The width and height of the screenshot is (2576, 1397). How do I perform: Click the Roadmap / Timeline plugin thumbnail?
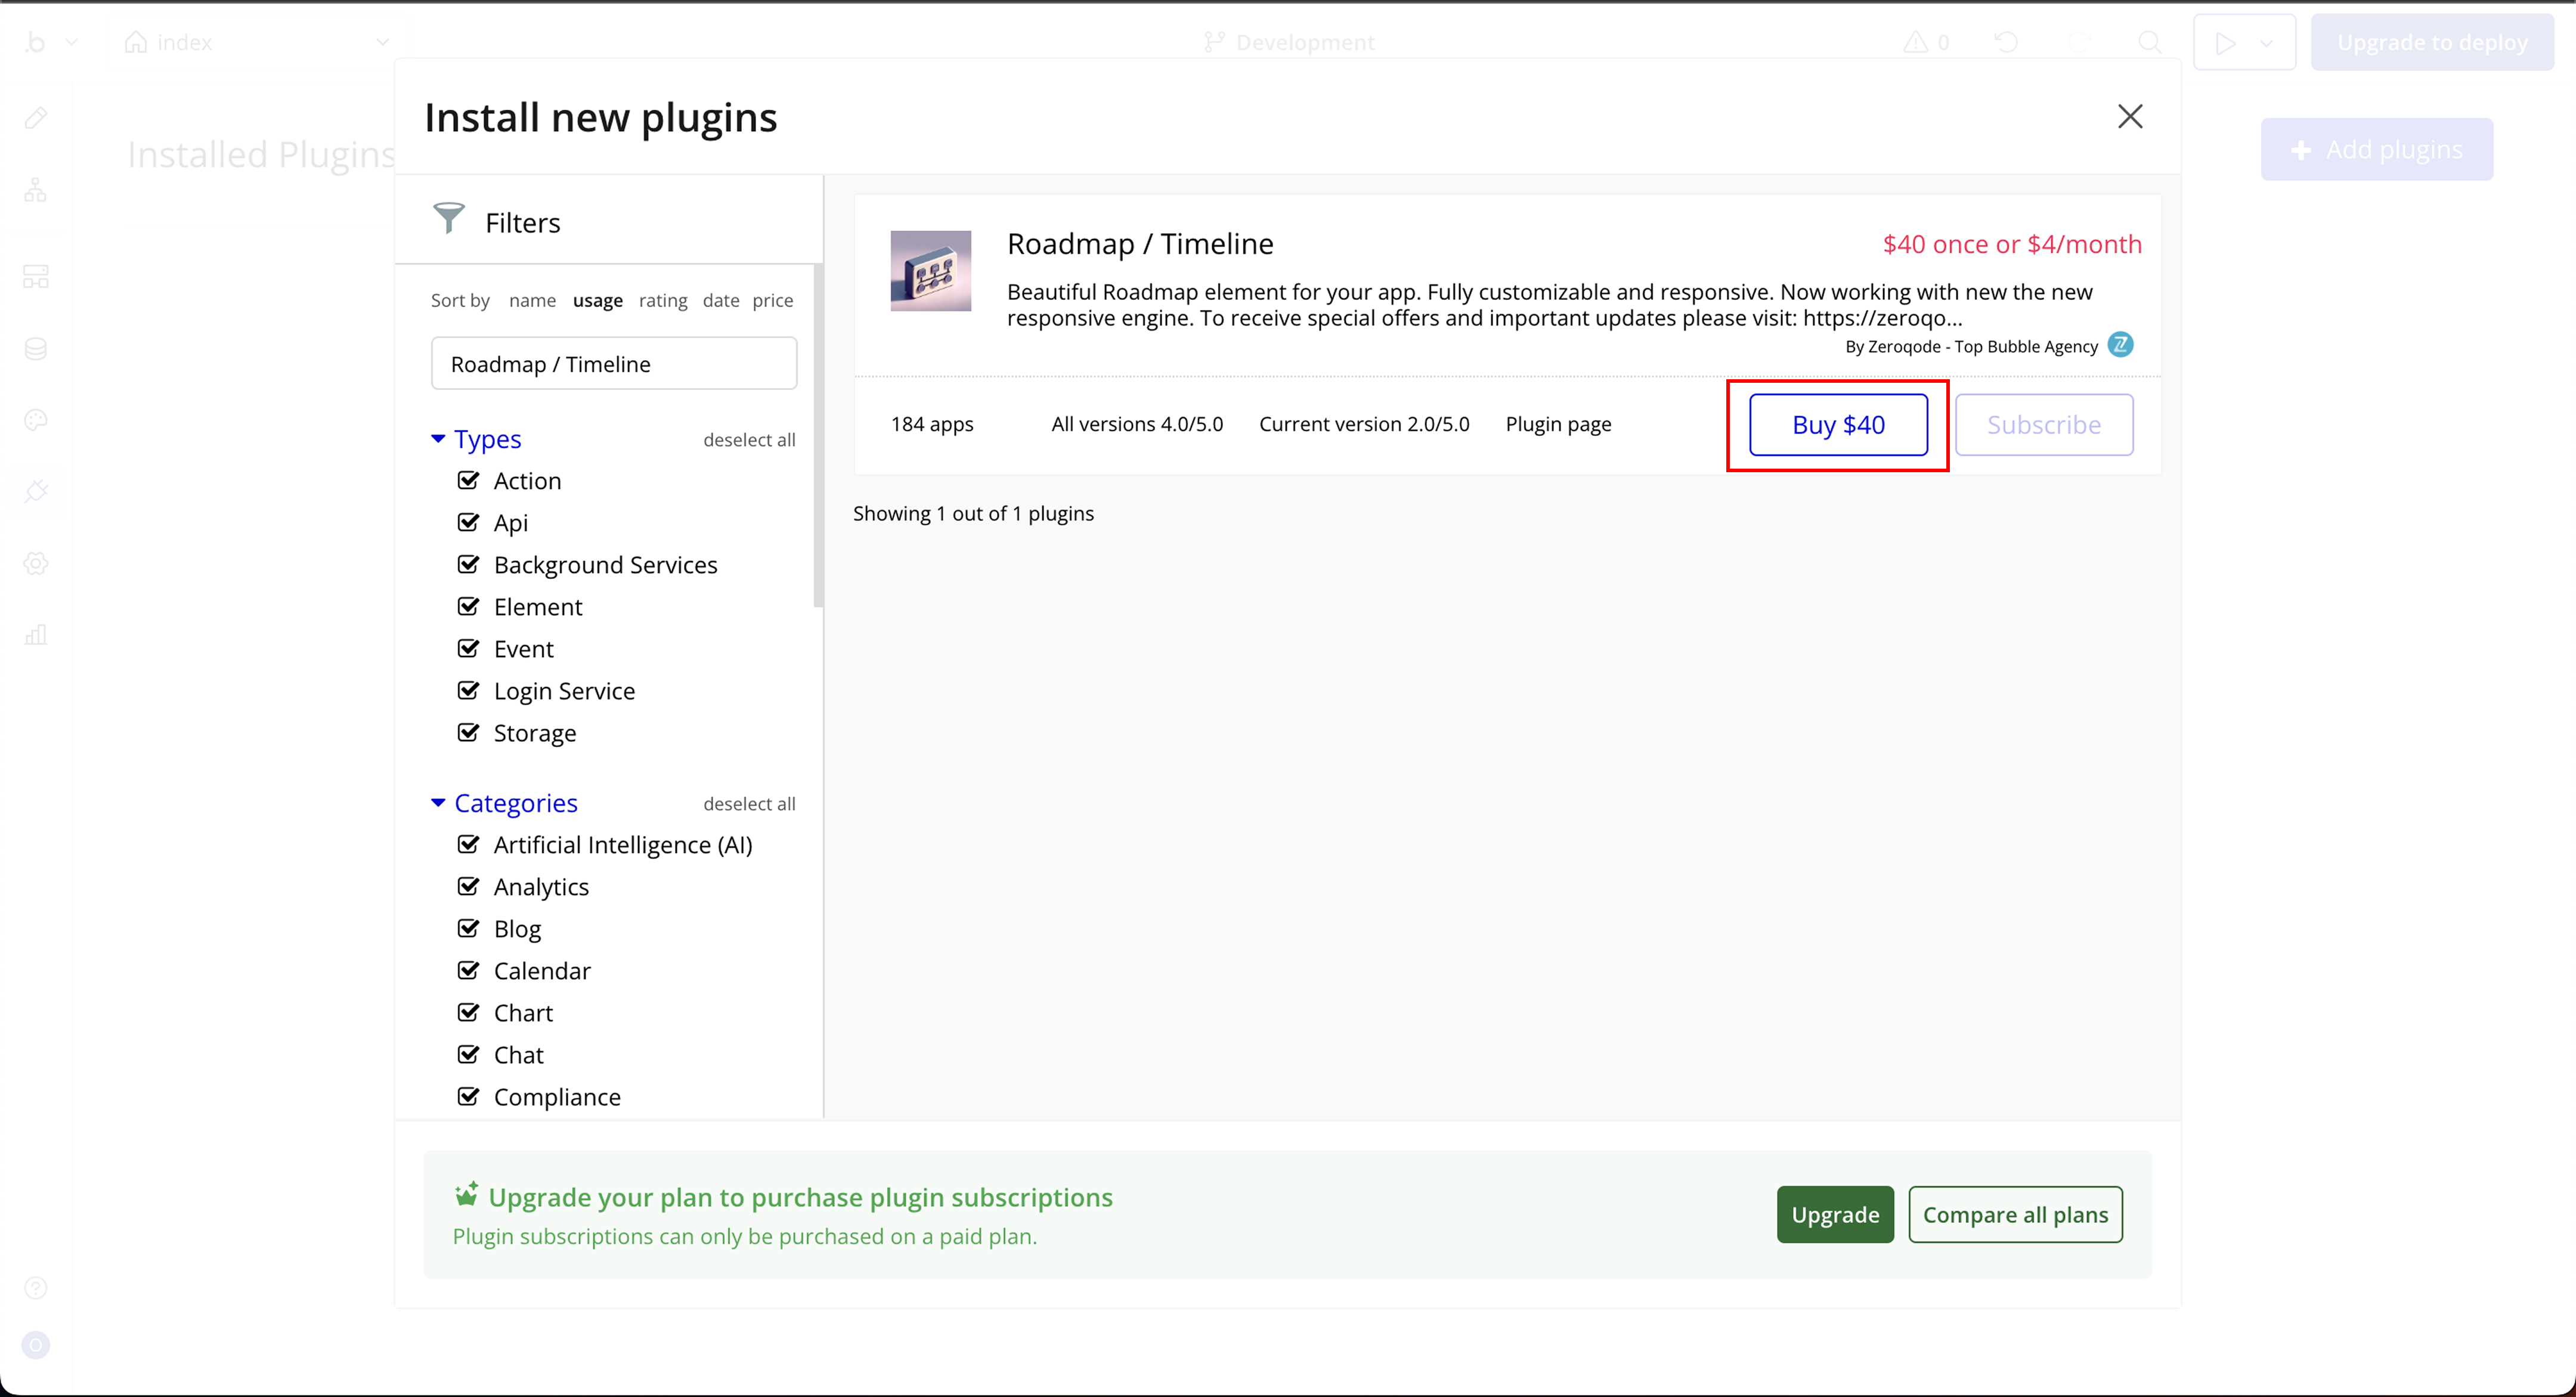click(x=930, y=271)
